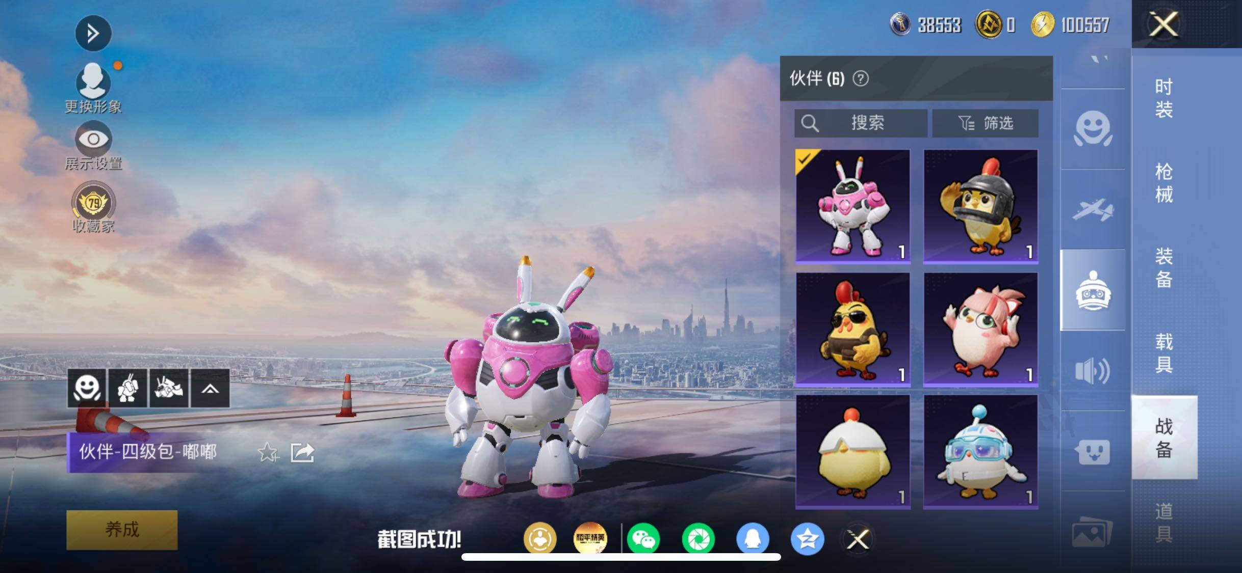This screenshot has width=1242, height=573.
Task: Select the eggshell chick companion
Action: click(853, 452)
